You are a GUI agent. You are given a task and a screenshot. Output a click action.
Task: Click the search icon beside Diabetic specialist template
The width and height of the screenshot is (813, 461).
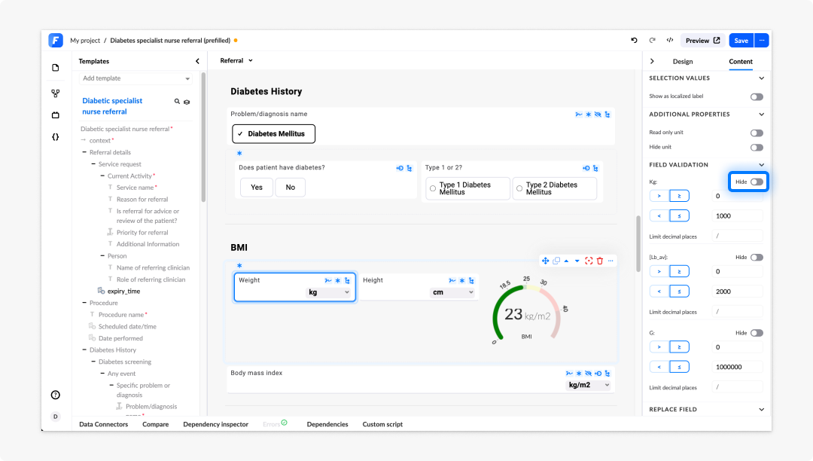[x=177, y=102]
